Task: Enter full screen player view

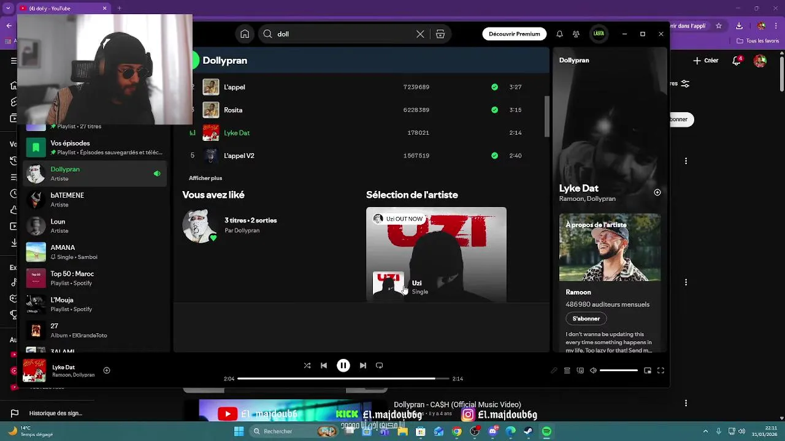Action: coord(661,371)
